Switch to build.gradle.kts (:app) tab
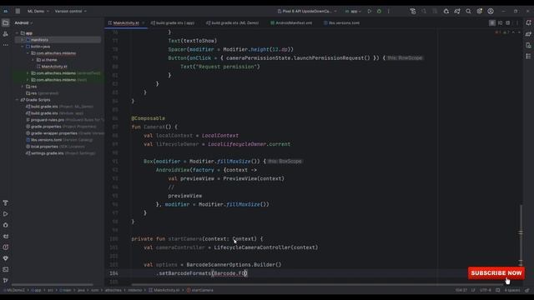534x300 pixels. click(173, 23)
